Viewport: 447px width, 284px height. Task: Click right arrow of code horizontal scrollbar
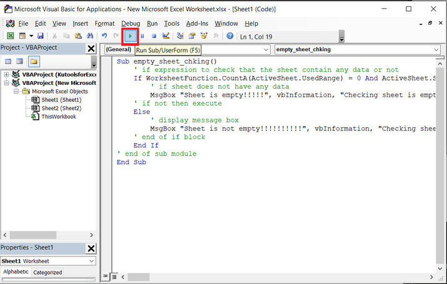[x=431, y=277]
